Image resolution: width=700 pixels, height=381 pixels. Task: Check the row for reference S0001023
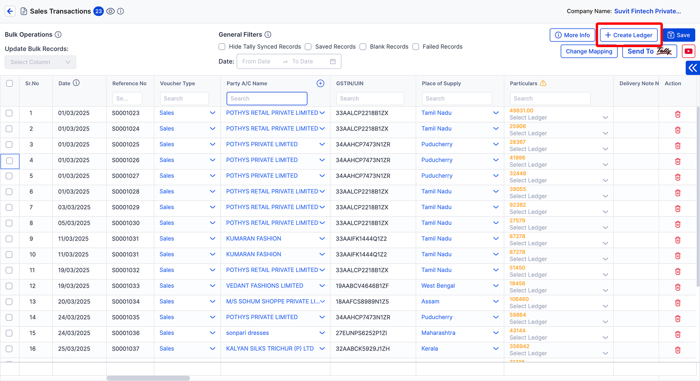9,113
